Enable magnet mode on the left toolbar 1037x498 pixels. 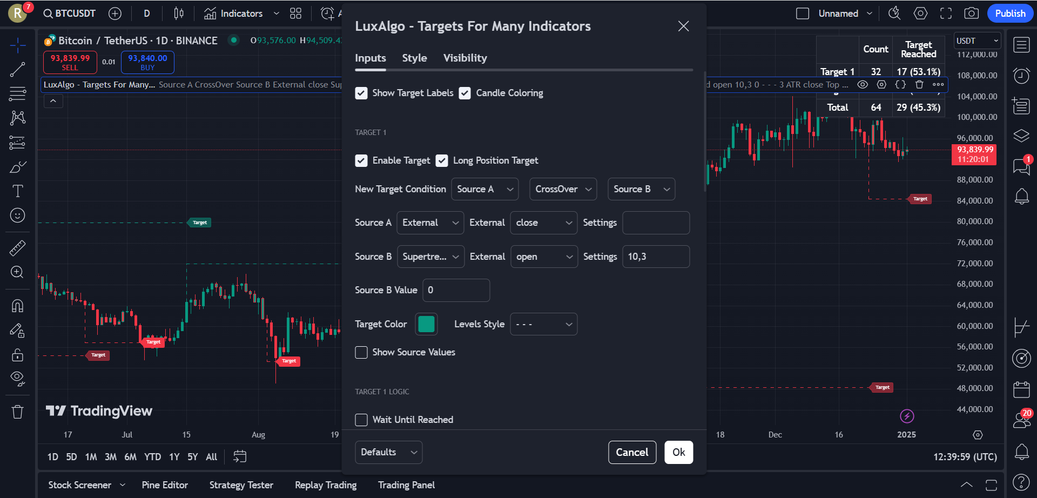point(18,305)
